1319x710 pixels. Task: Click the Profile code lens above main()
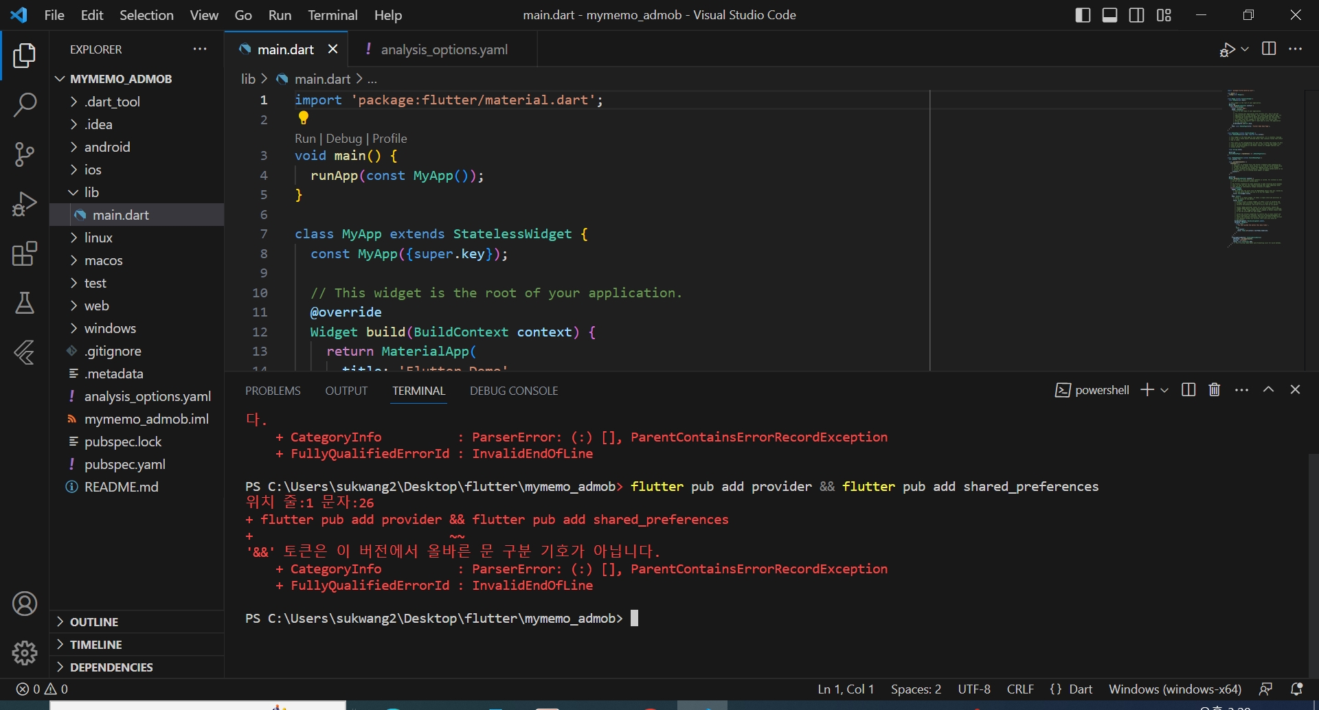click(x=390, y=138)
